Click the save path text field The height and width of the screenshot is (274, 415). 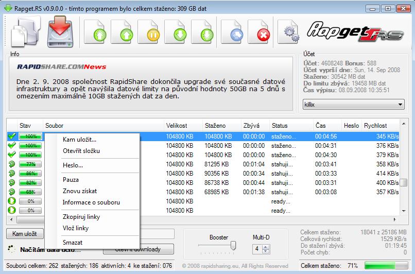[x=157, y=234]
